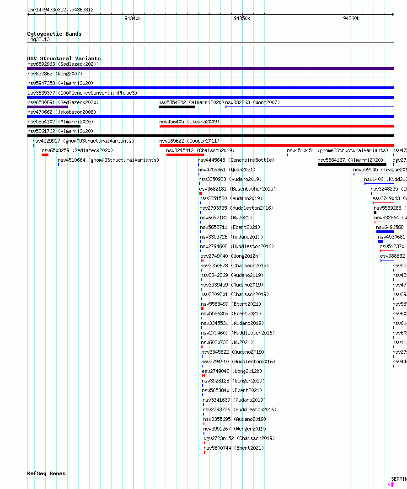Click nsv3345622 (Audano2019) label
407x489 pixels.
click(233, 352)
